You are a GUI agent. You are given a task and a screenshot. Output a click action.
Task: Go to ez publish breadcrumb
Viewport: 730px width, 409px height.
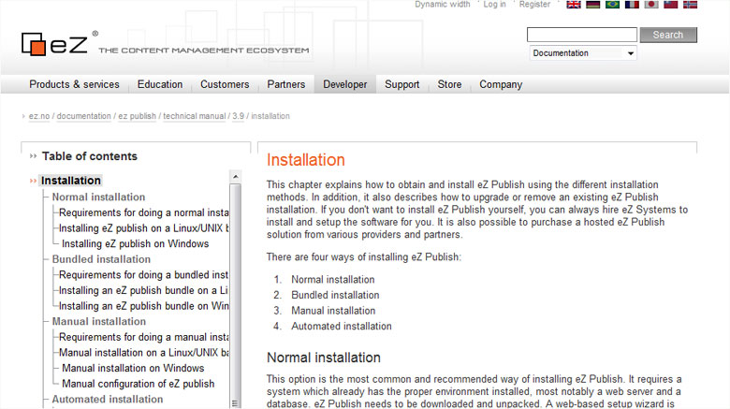click(x=137, y=116)
